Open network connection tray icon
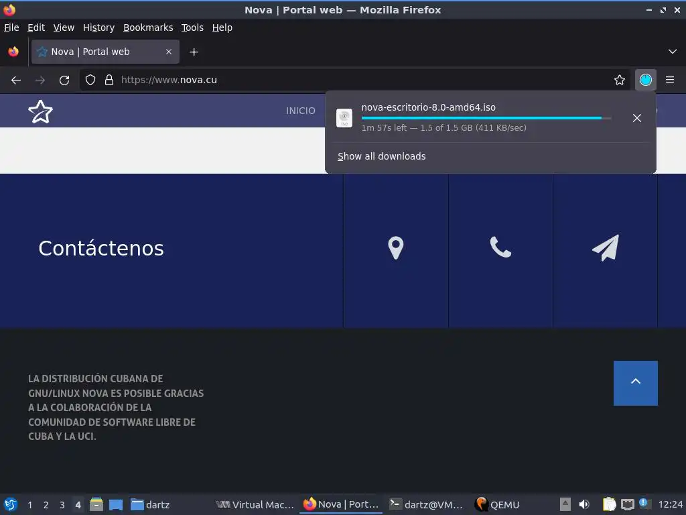 tap(627, 504)
